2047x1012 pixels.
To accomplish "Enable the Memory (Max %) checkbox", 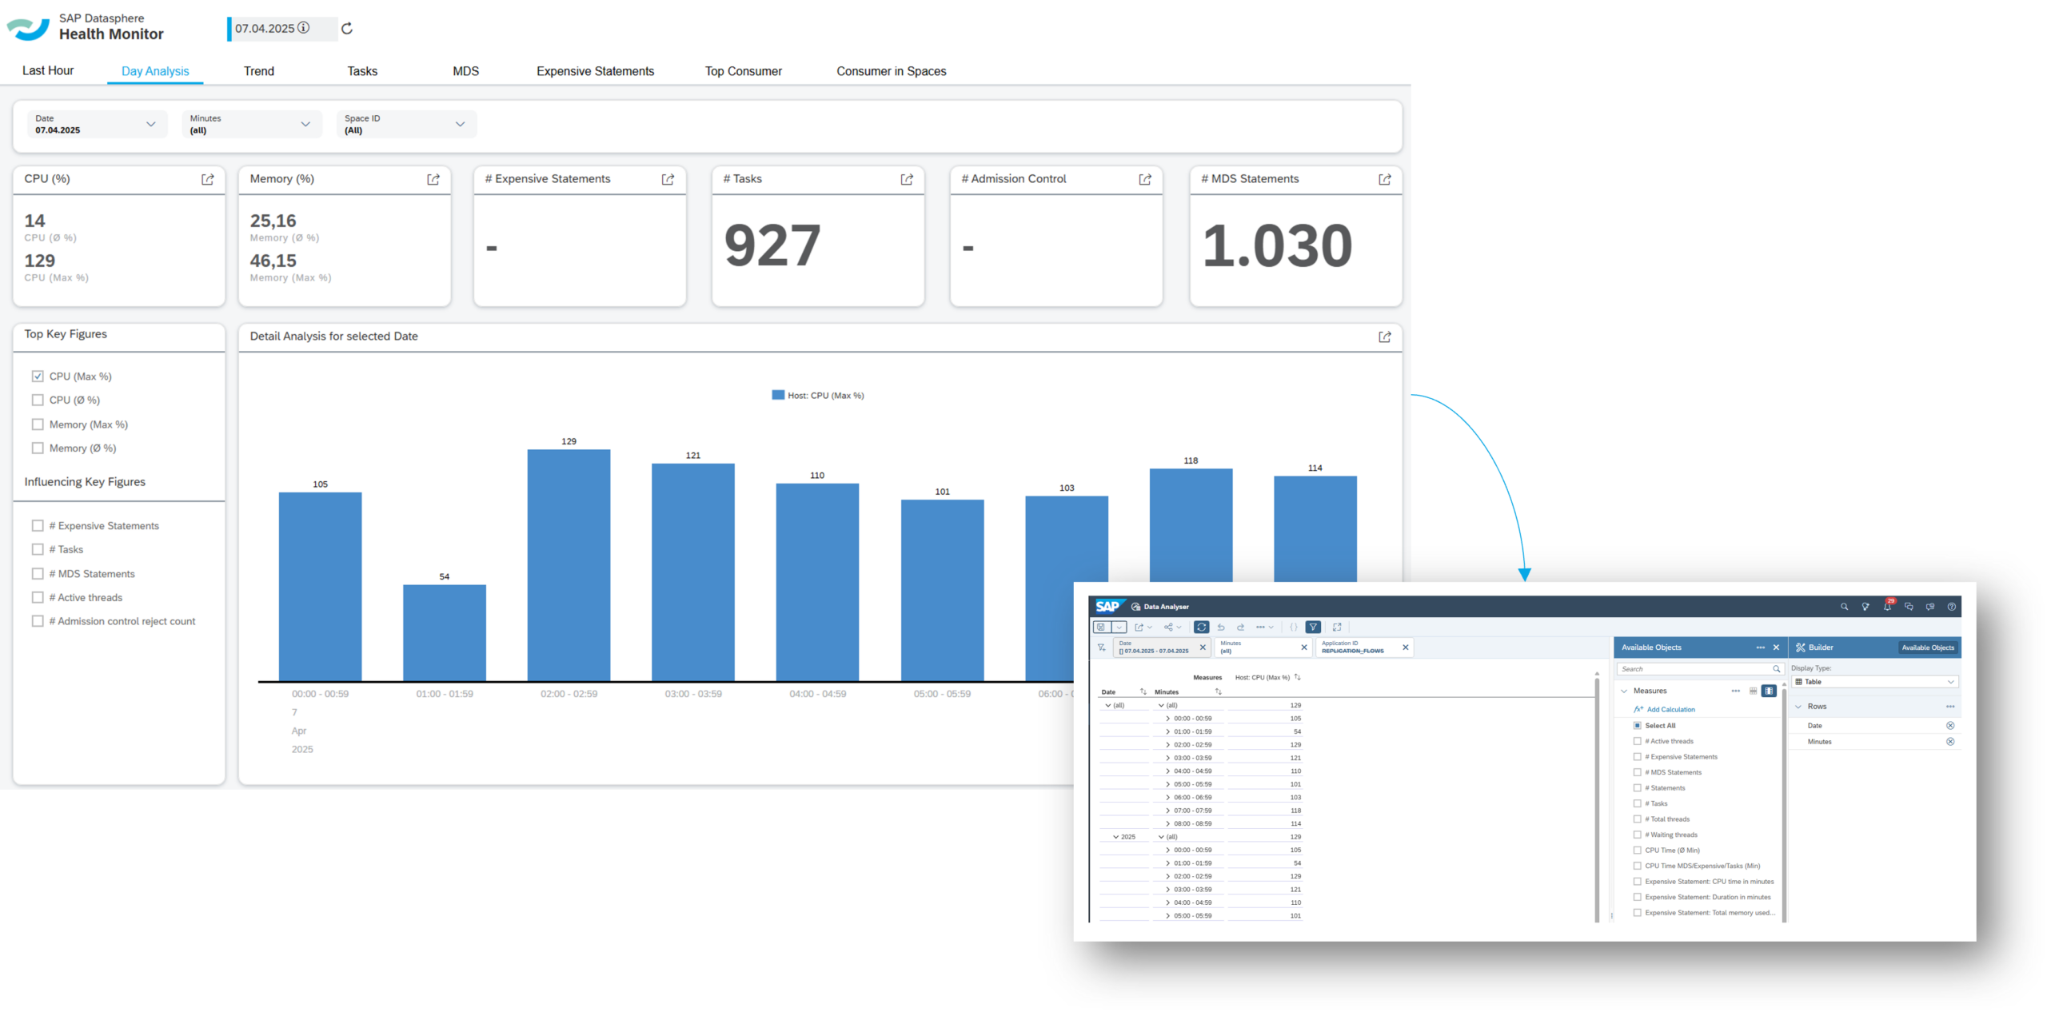I will (x=38, y=424).
